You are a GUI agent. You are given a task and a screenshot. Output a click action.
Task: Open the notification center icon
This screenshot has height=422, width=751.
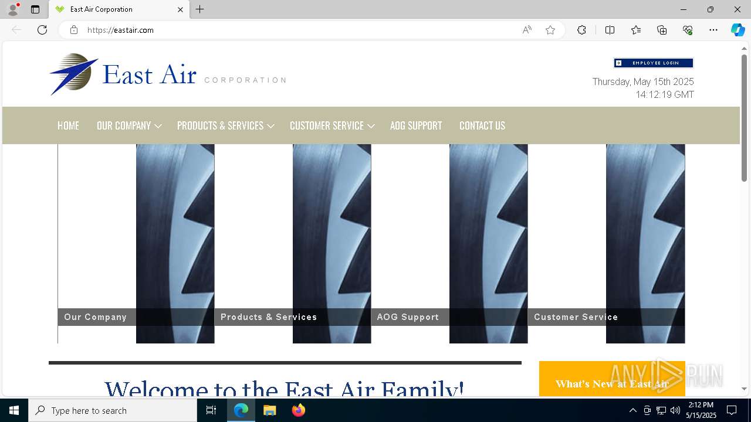click(732, 410)
